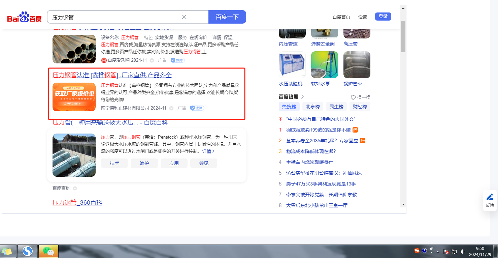Click the pinned-top arrow icon in hot search
Screen dimensions: 498x258
click(280, 119)
